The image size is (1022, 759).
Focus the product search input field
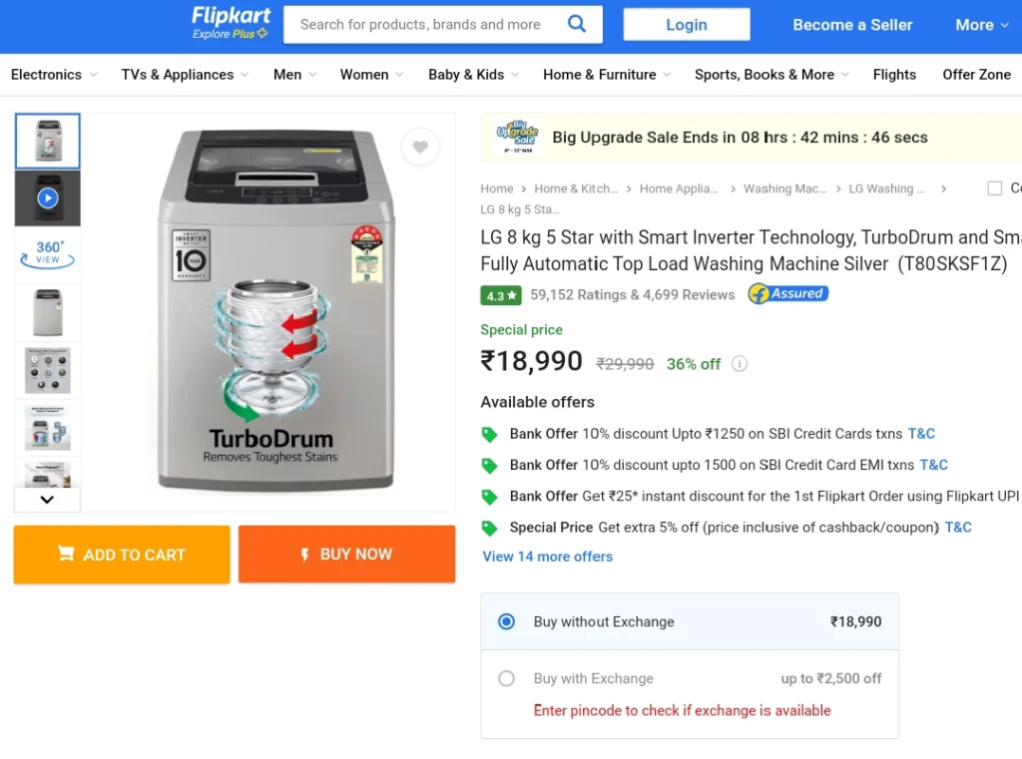(x=423, y=25)
